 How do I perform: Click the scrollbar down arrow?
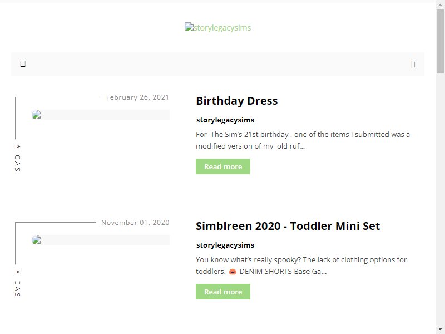coord(440,330)
